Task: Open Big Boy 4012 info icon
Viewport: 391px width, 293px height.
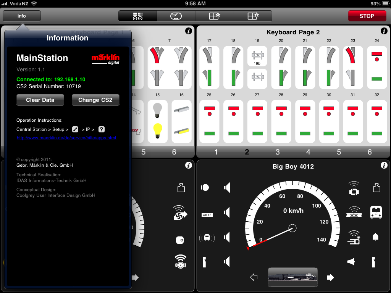Action: coord(384,165)
